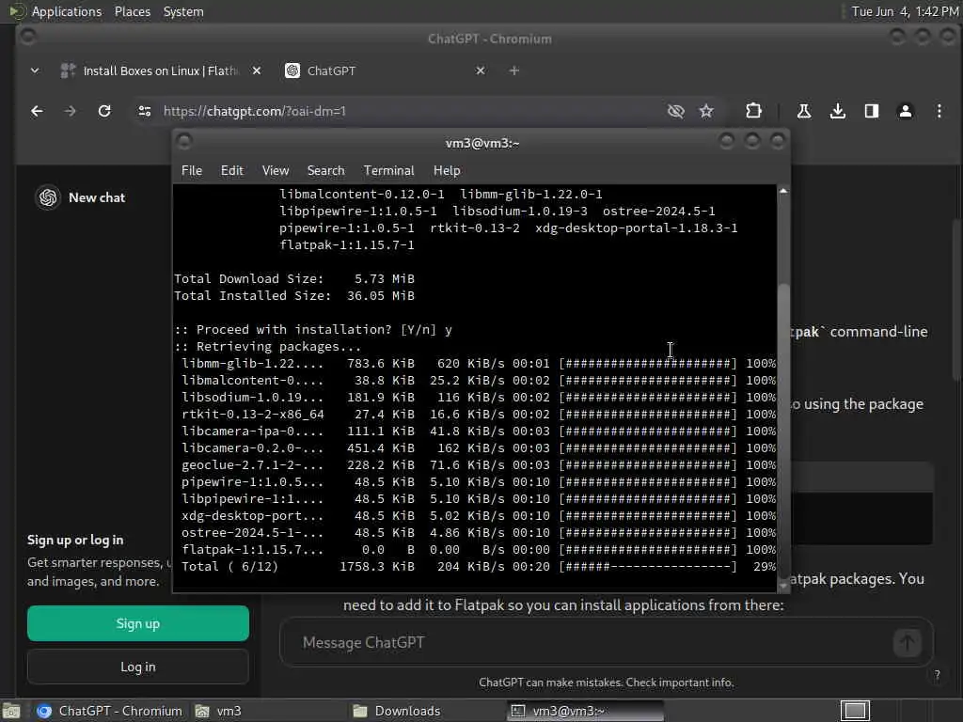Viewport: 963px width, 722px height.
Task: Click the terminal scrollbar down arrow
Action: tap(783, 587)
